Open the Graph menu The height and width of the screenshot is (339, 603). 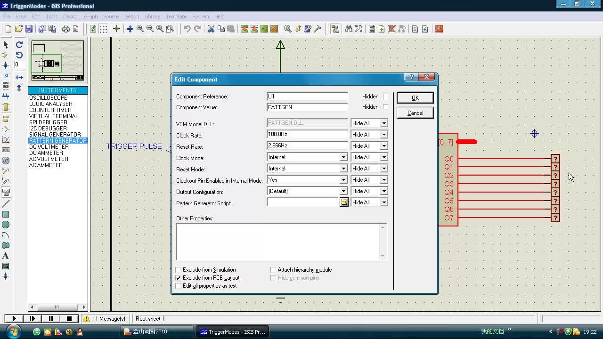[90, 16]
